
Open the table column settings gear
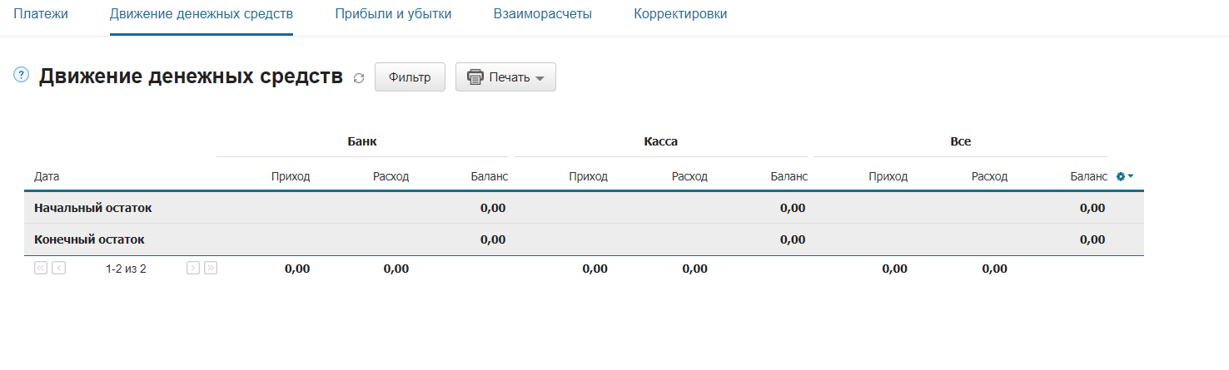tap(1125, 176)
